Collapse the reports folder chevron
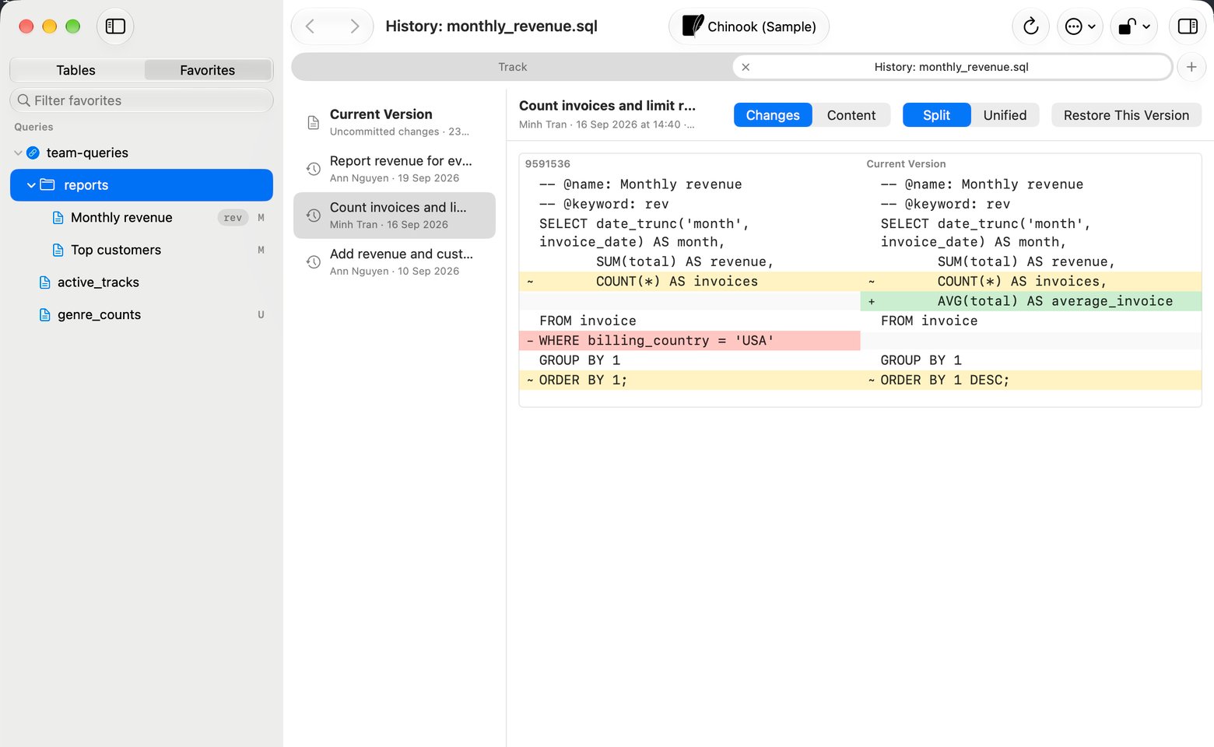Screen dimensions: 1214x747 coord(31,185)
